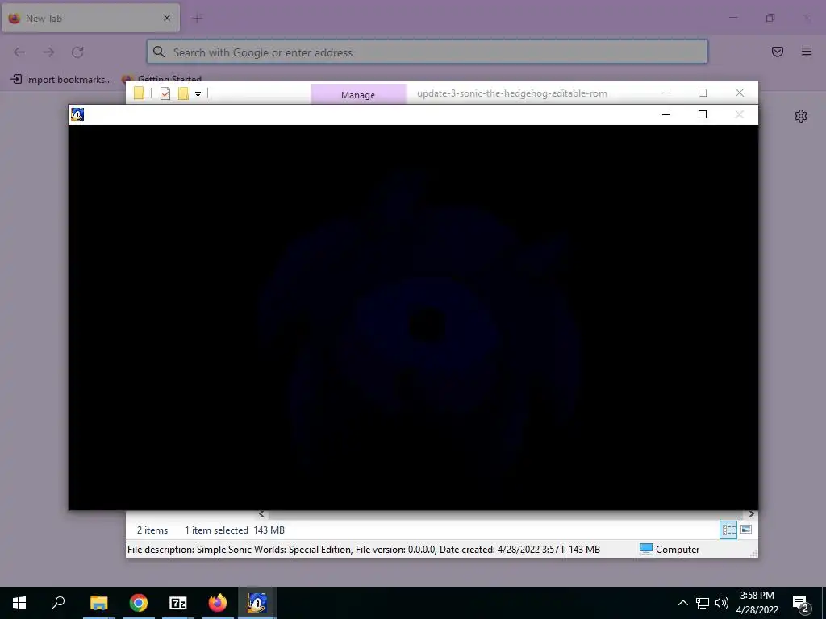Click the '2 items' status text
Screen dimensions: 826x619
pos(152,530)
